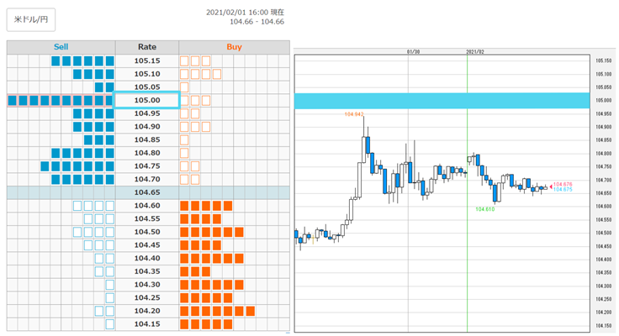
Task: Click the blue 104.675 price label
Action: [x=563, y=190]
